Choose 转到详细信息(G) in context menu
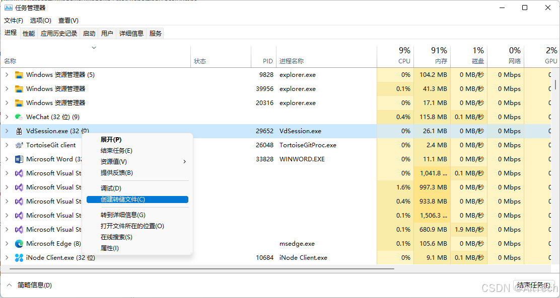The height and width of the screenshot is (298, 560). [x=137, y=215]
